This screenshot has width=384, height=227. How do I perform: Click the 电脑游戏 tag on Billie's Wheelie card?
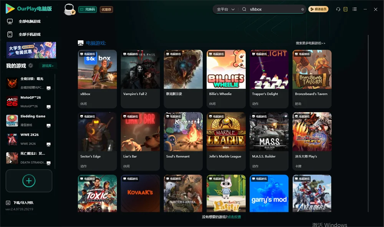point(216,54)
